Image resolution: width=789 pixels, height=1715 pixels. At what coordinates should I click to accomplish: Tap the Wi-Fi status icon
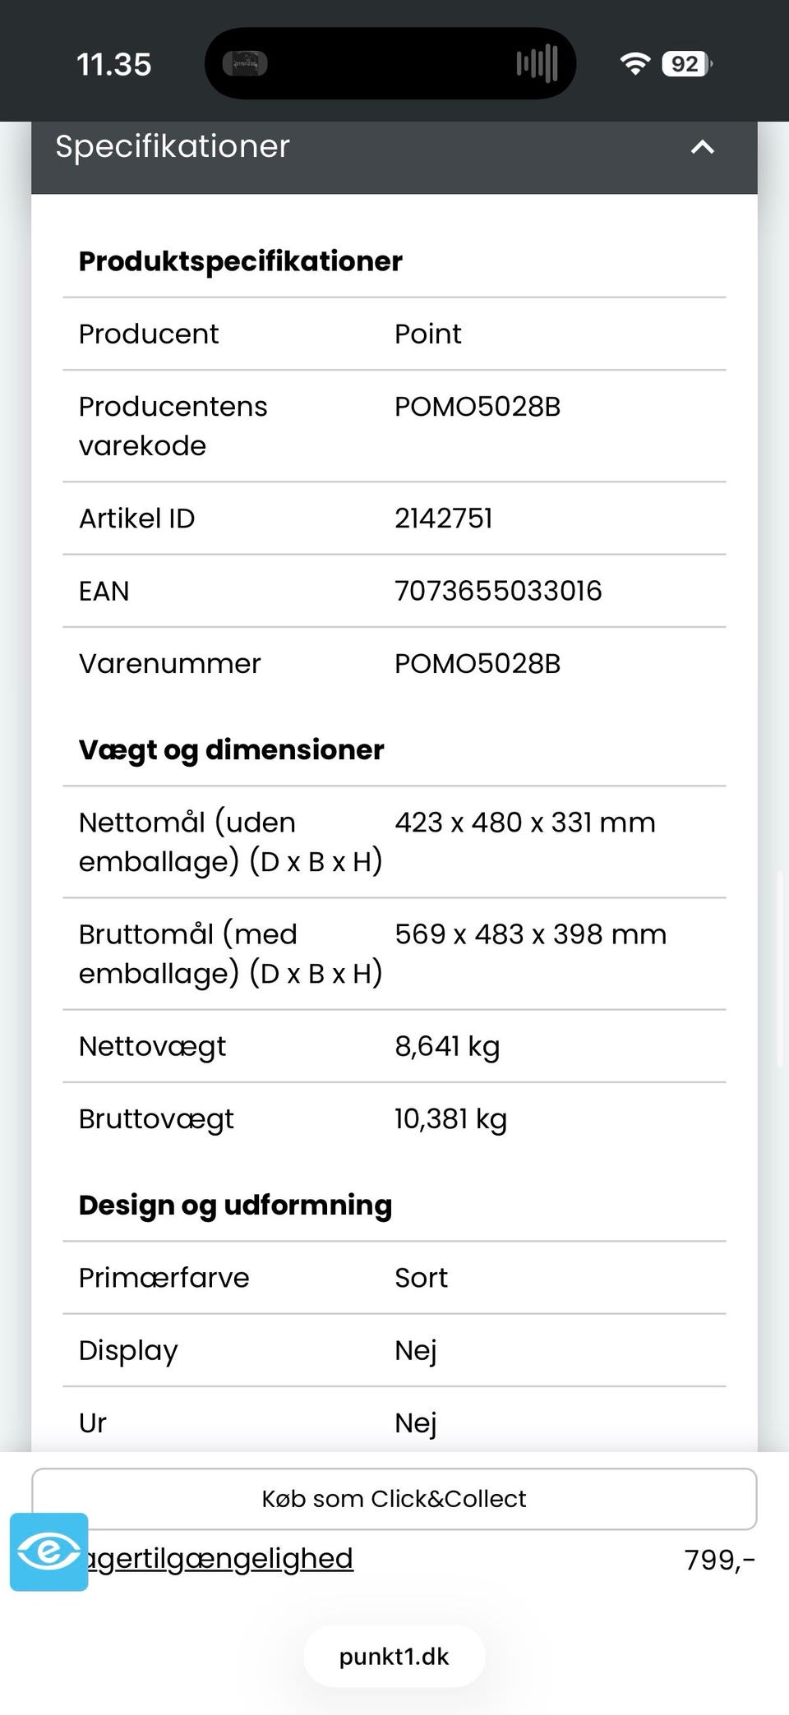pyautogui.click(x=634, y=64)
